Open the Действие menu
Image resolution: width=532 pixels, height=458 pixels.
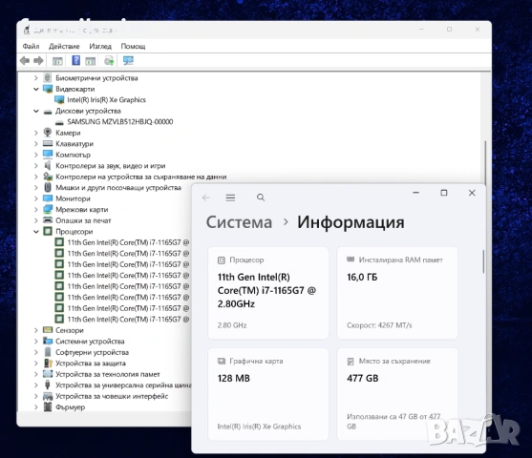point(64,46)
